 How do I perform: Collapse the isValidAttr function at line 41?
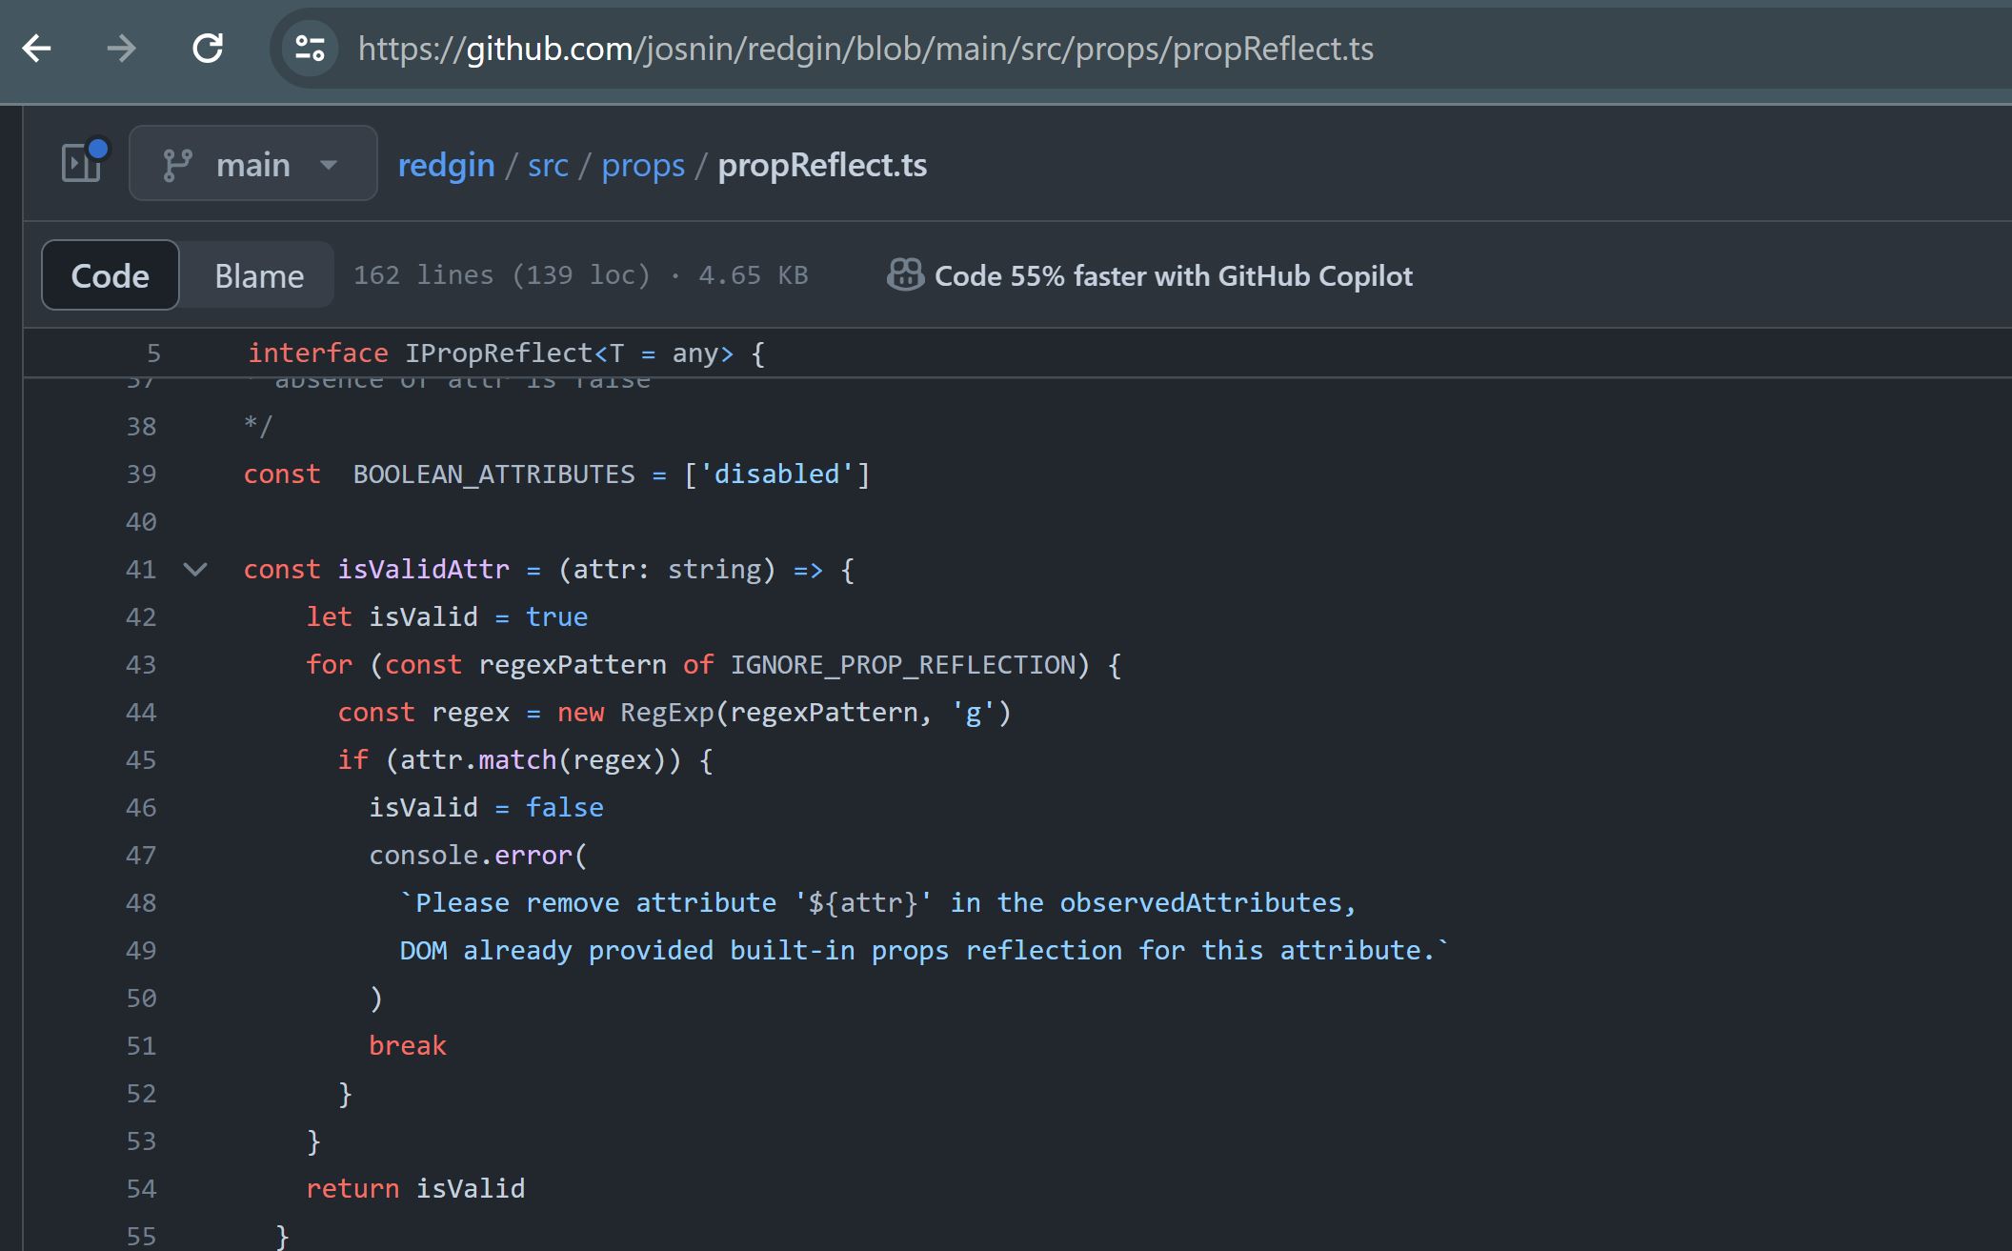point(195,570)
